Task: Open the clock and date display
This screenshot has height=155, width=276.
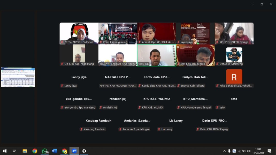Action: click(x=258, y=151)
